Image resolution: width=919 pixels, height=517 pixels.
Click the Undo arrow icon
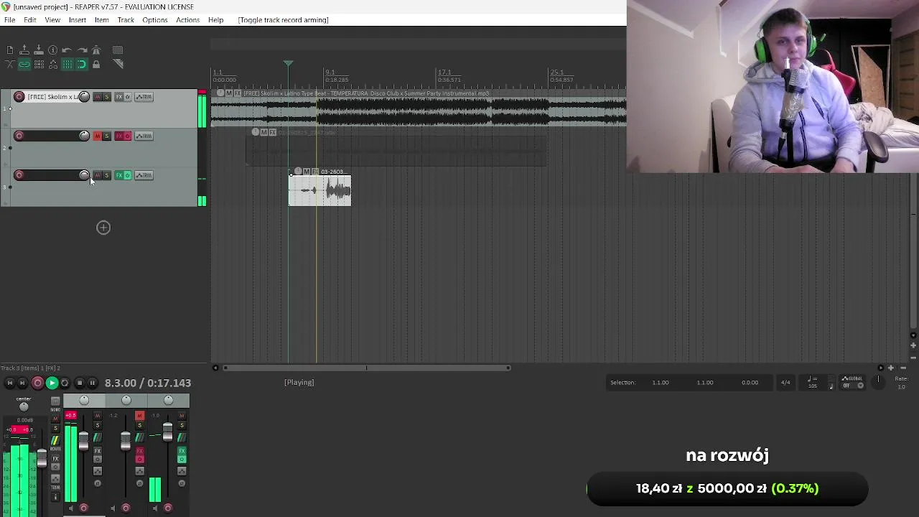point(67,50)
